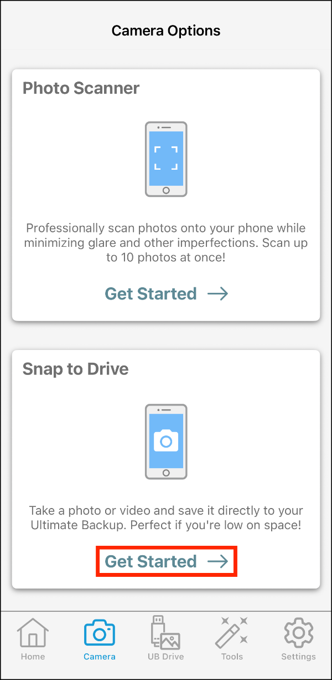
Task: Click the arrow beside Snap to Drive Get Started
Action: pos(218,562)
